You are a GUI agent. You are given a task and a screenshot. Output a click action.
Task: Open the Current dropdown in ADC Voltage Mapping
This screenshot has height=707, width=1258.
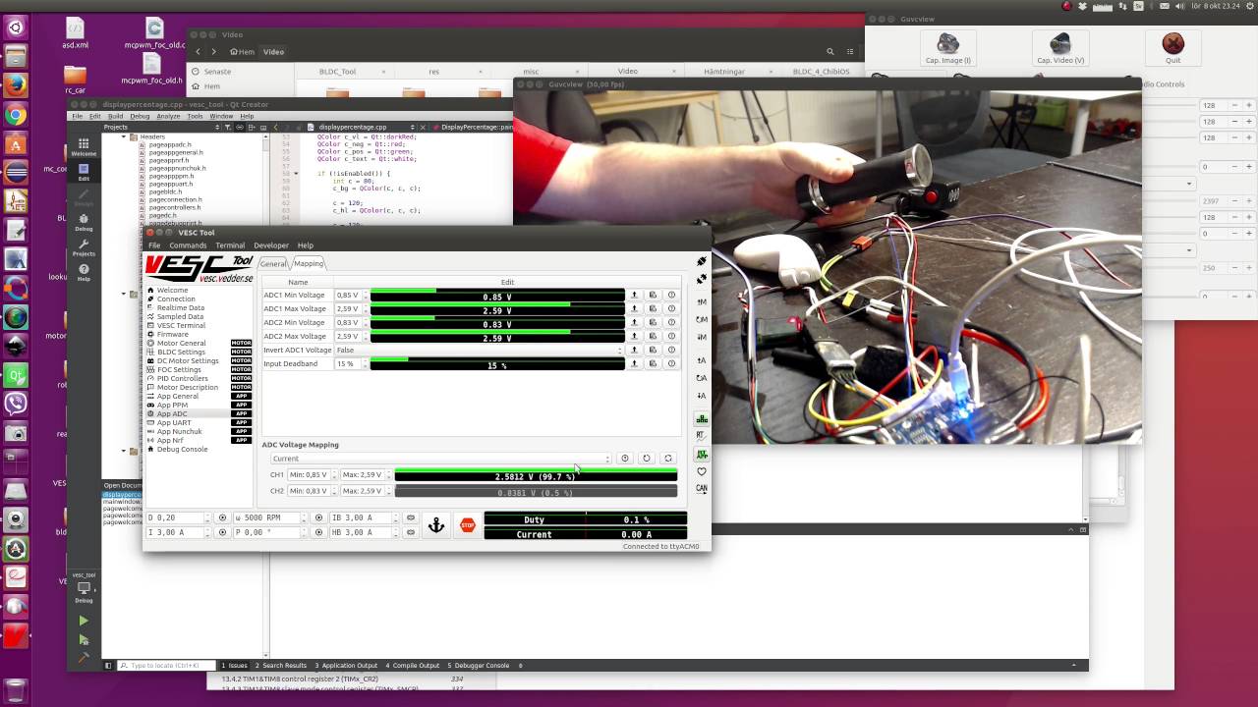click(x=440, y=459)
